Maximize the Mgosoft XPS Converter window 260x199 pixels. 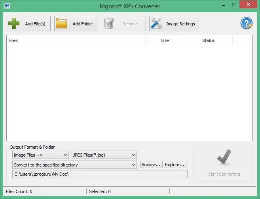tap(234, 5)
